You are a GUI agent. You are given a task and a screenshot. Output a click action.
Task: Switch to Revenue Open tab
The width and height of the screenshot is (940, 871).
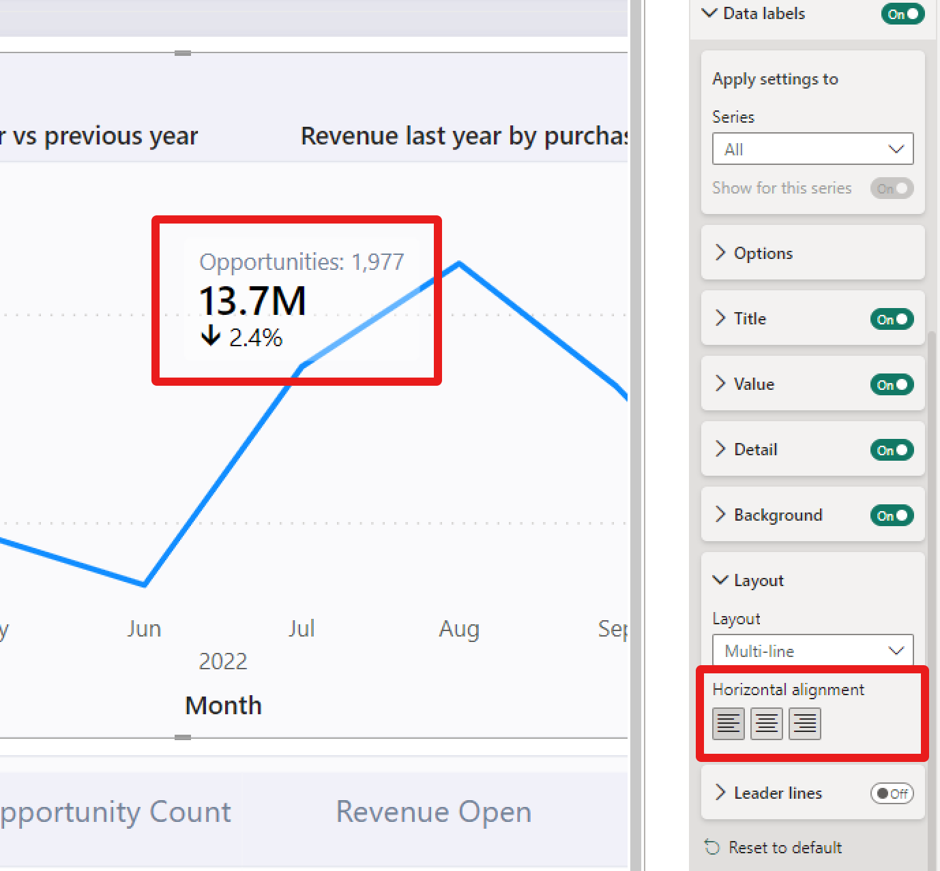pyautogui.click(x=433, y=812)
